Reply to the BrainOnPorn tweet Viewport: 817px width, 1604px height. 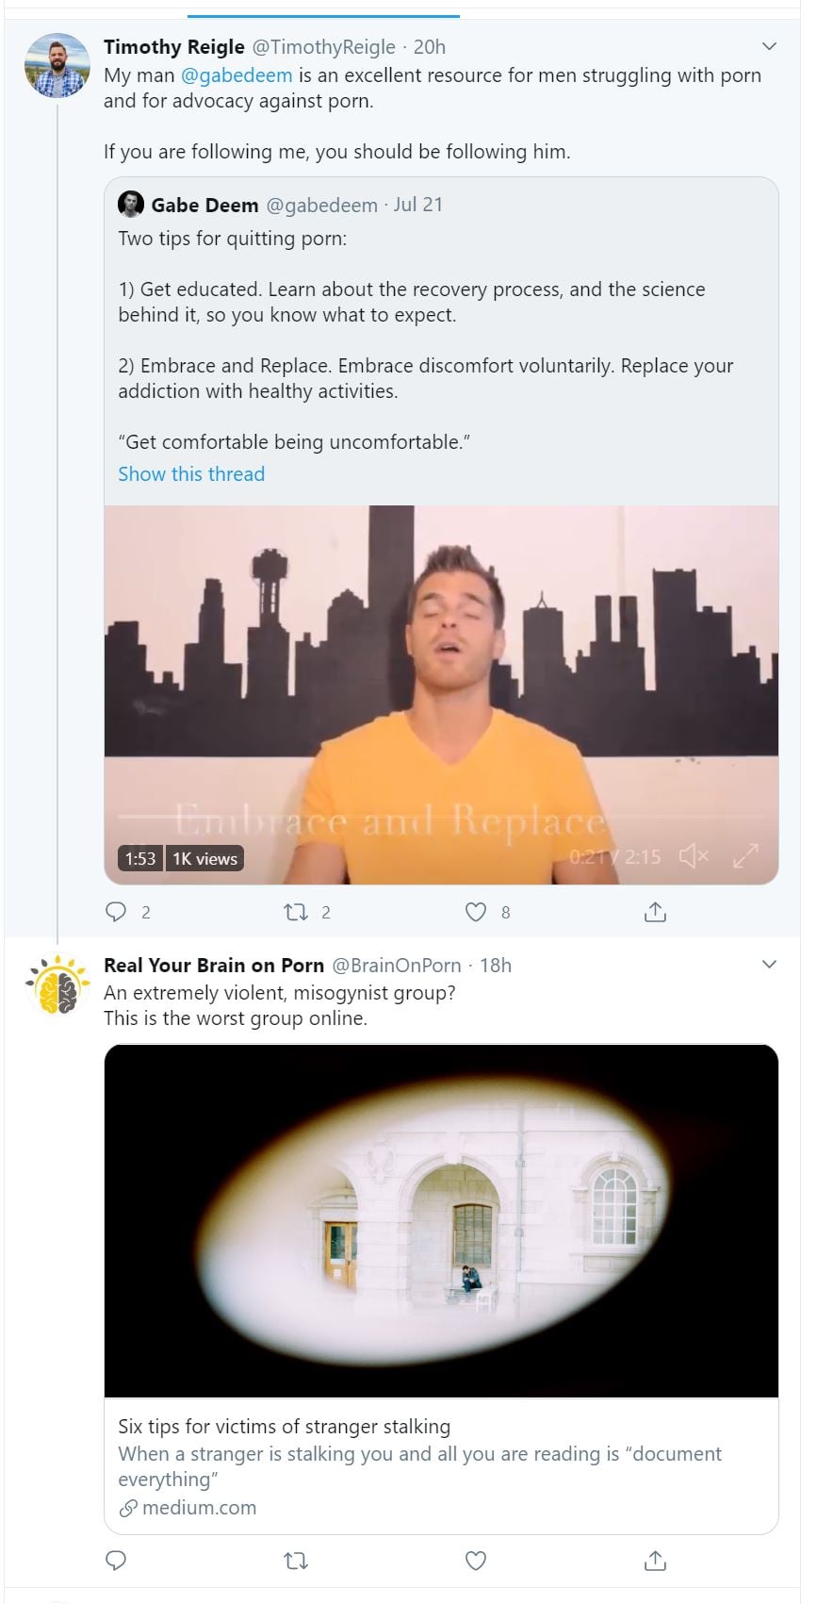coord(116,1561)
